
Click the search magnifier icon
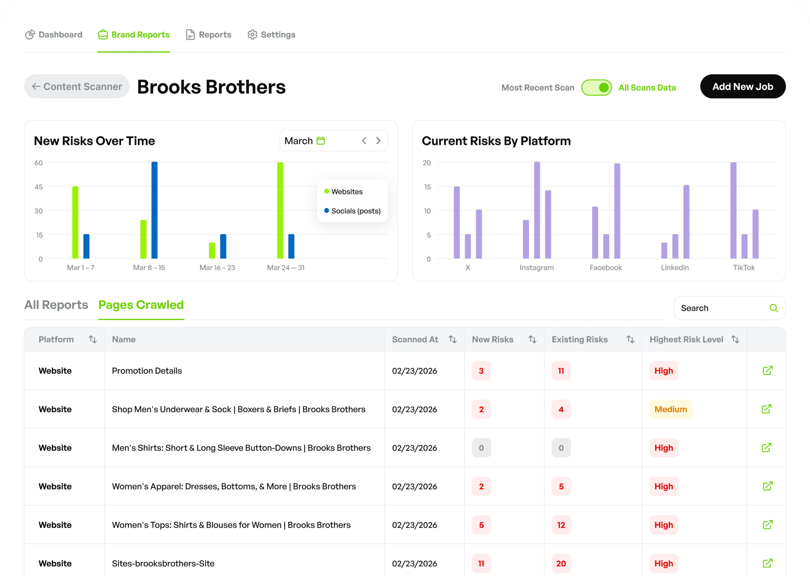pyautogui.click(x=774, y=308)
